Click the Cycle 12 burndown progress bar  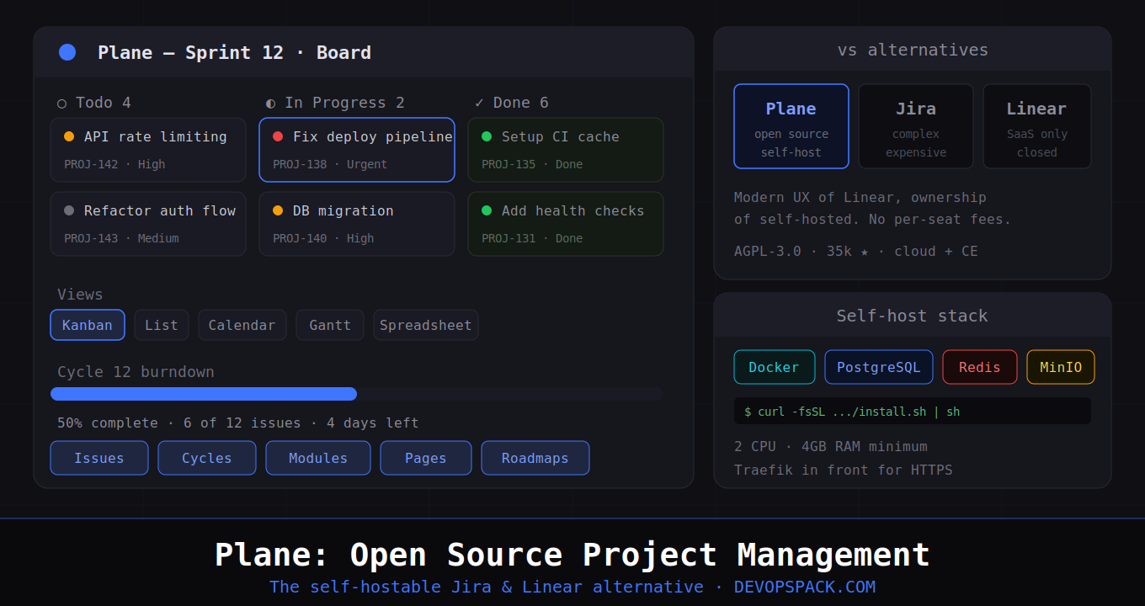point(357,394)
